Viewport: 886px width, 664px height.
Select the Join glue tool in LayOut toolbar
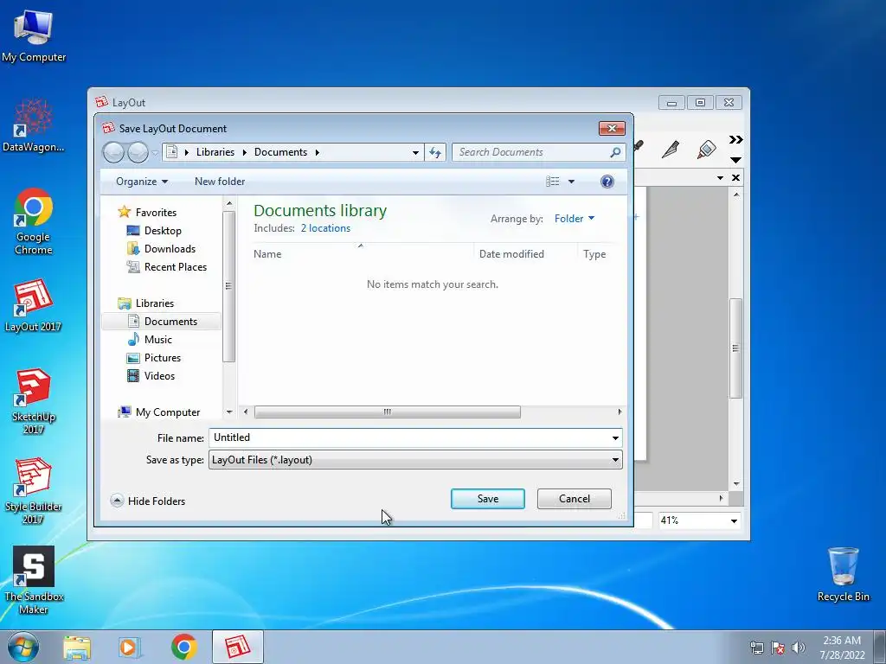pos(706,150)
